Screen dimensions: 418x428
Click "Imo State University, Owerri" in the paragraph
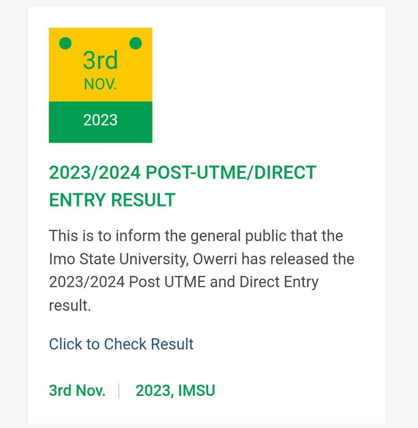pyautogui.click(x=143, y=259)
